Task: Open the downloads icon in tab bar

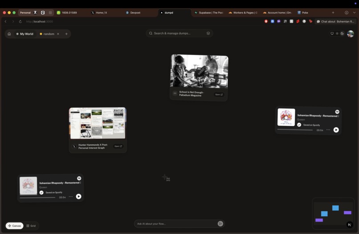Action: (347, 13)
